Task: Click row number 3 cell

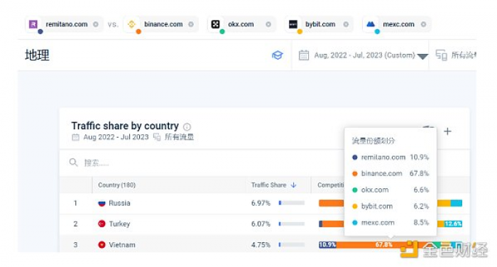Action: 75,245
